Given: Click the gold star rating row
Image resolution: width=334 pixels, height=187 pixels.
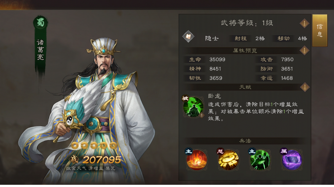Looking at the screenshot, I should pyautogui.click(x=94, y=145).
